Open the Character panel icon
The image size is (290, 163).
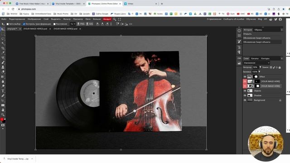point(239,48)
